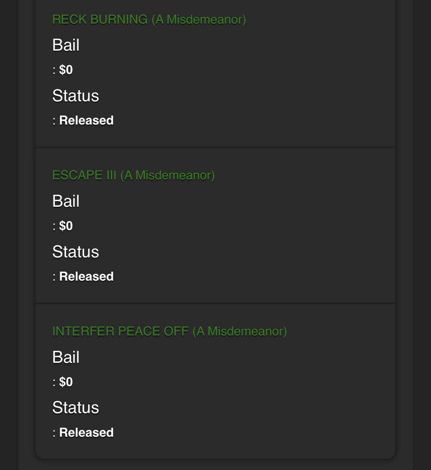Click the Status label under RECK BURNING

click(76, 96)
